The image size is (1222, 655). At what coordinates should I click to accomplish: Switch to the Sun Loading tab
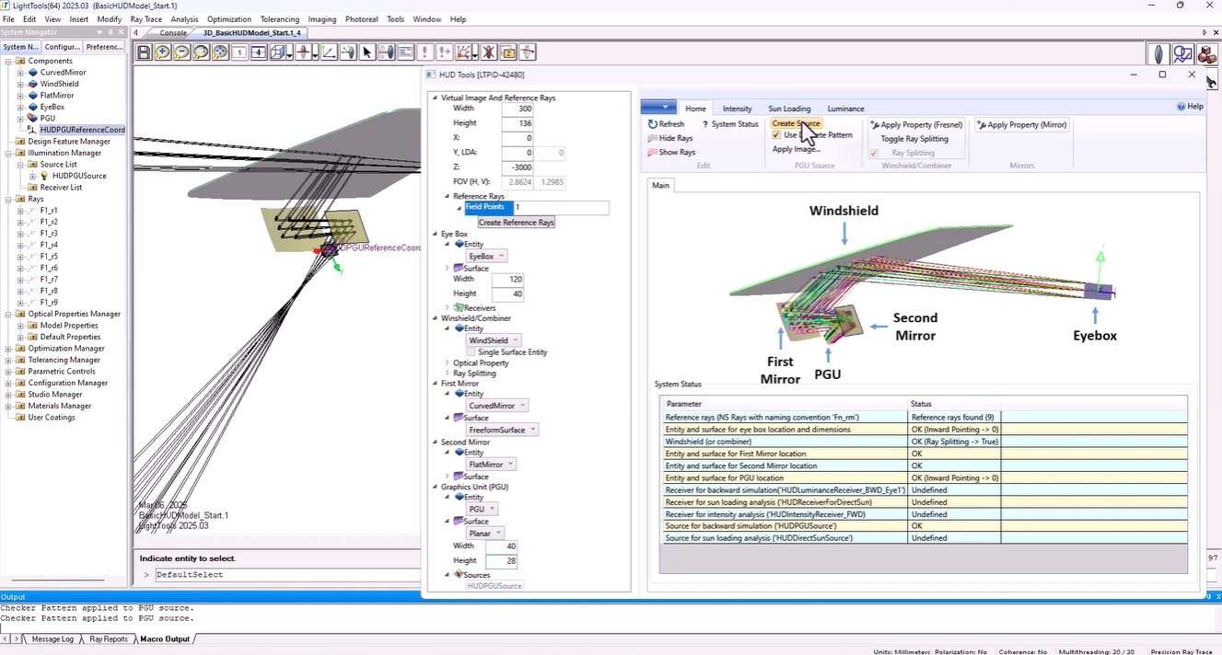(x=789, y=109)
